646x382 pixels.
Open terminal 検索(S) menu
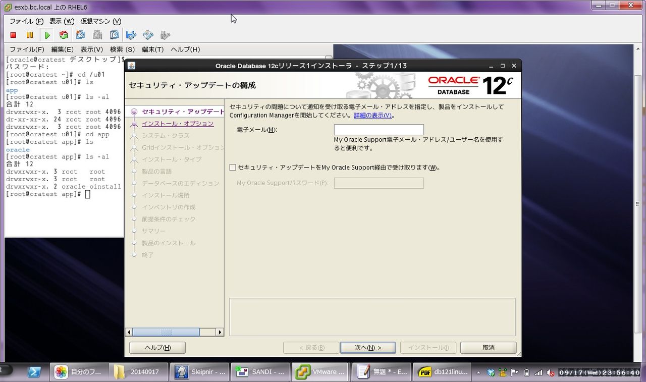pos(122,49)
